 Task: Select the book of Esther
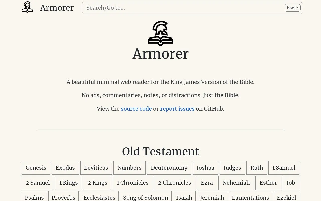coord(268,183)
